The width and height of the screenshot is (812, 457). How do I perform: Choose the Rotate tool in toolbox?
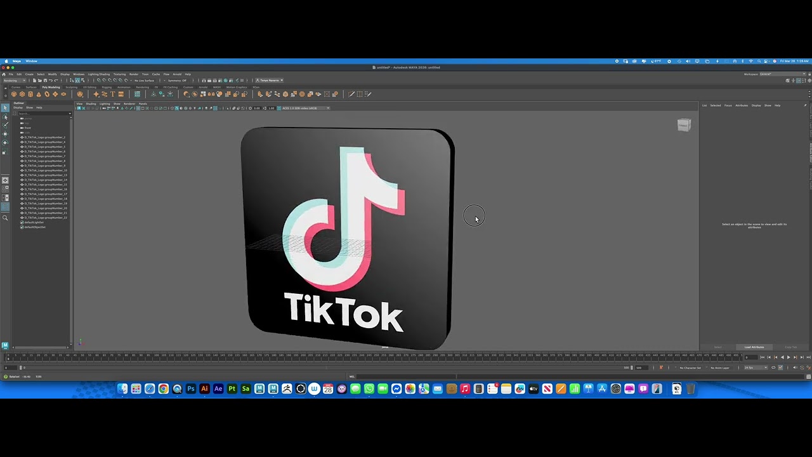pyautogui.click(x=5, y=143)
